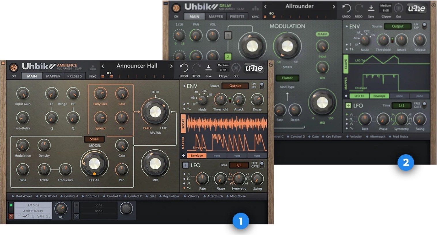The image size is (437, 235).
Task: Switch to the MAPPER tab in Ambience
Action: tap(53, 76)
